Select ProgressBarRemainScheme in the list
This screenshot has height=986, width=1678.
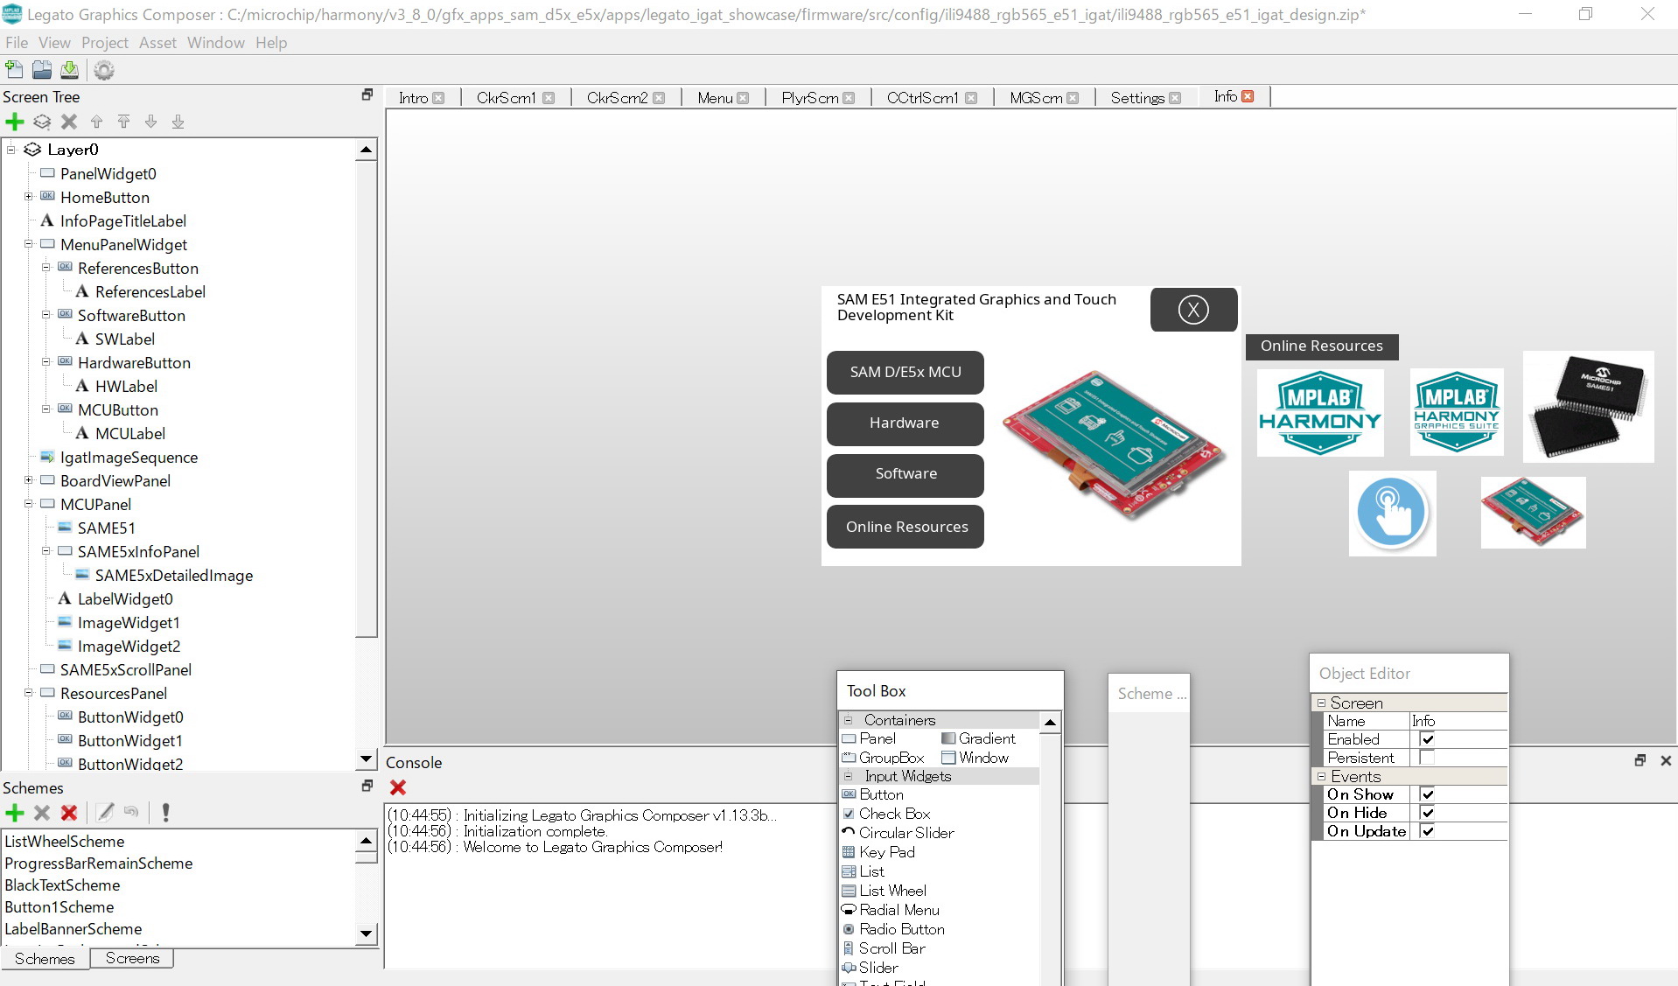pos(99,864)
